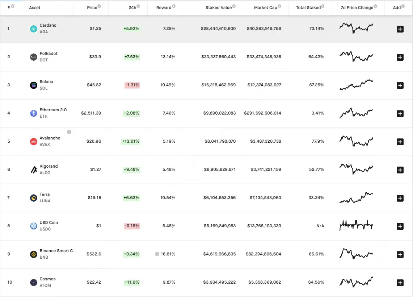
Task: Click the info icon beside Staked Value header
Action: tap(234, 6)
